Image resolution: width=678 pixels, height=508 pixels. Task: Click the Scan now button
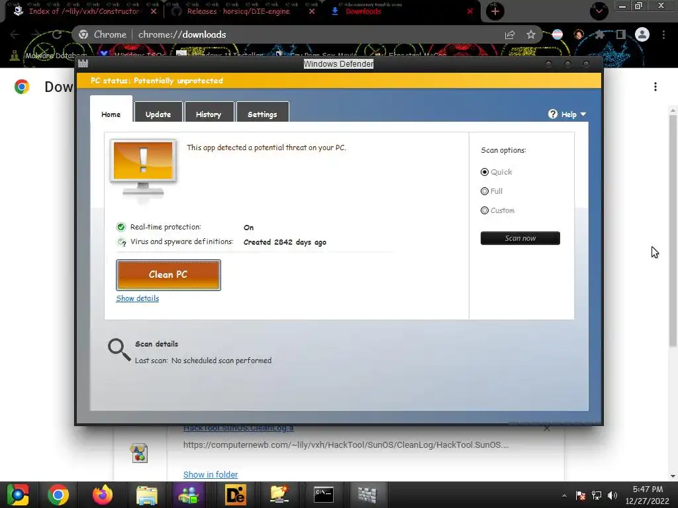[520, 238]
